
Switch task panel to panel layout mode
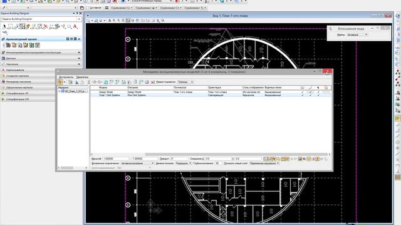(x=75, y=39)
